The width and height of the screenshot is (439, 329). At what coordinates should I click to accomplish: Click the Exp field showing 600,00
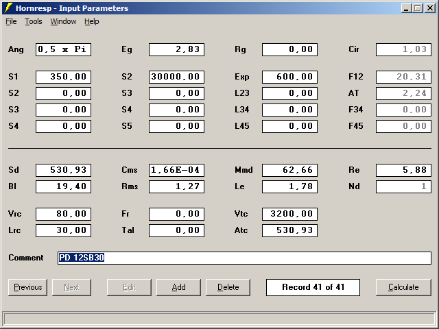click(x=289, y=77)
